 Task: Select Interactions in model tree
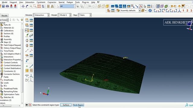[8, 57]
